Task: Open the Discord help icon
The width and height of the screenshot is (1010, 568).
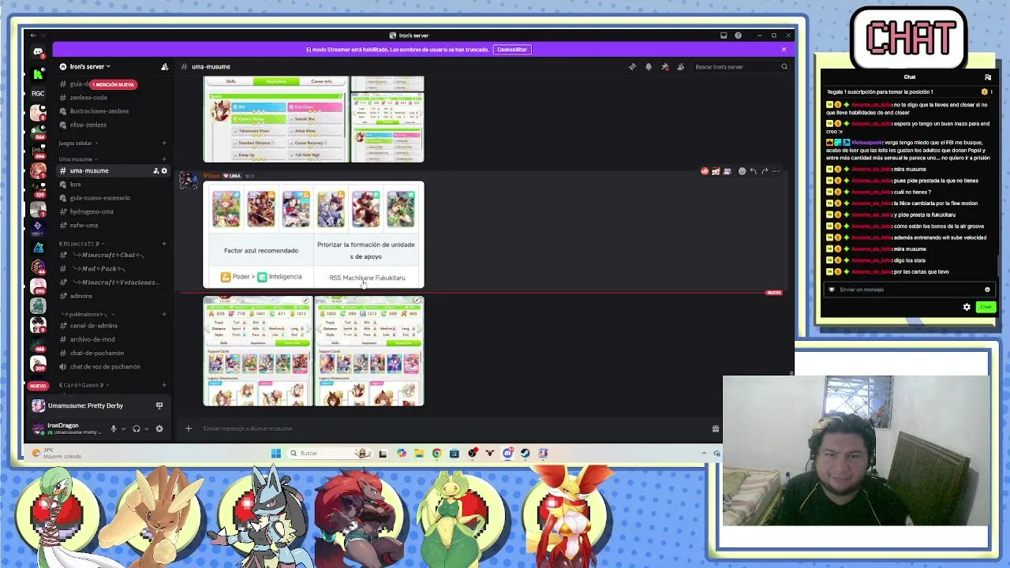Action: [x=738, y=35]
